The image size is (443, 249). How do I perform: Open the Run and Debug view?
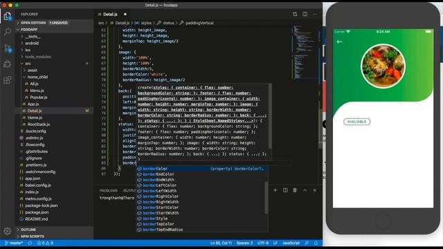click(x=8, y=64)
